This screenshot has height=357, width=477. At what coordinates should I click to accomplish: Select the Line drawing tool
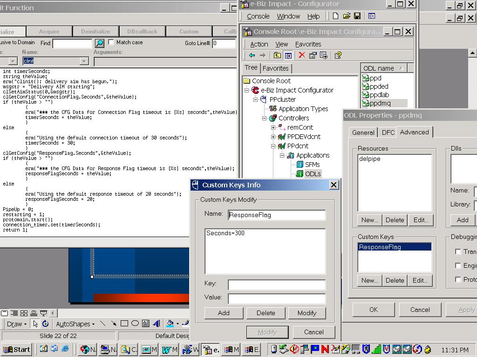pos(103,324)
